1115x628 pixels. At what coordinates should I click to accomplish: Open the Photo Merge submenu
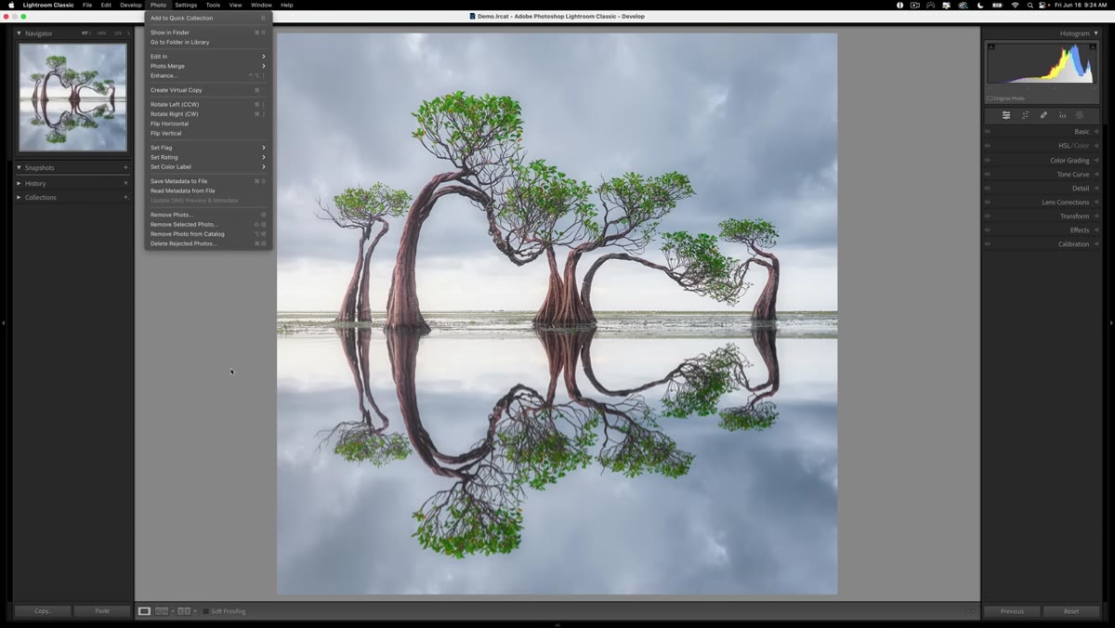(208, 66)
